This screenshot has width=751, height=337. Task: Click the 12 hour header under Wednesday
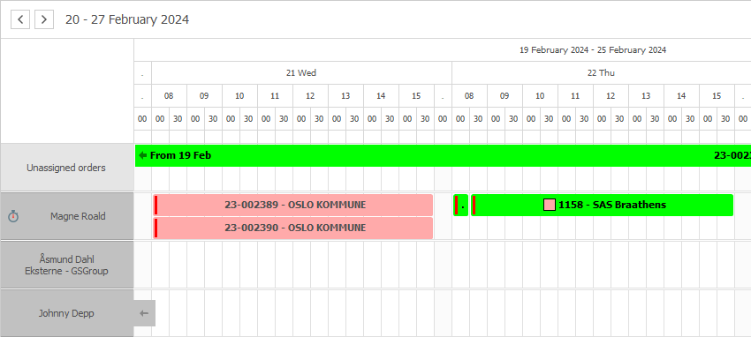point(310,96)
